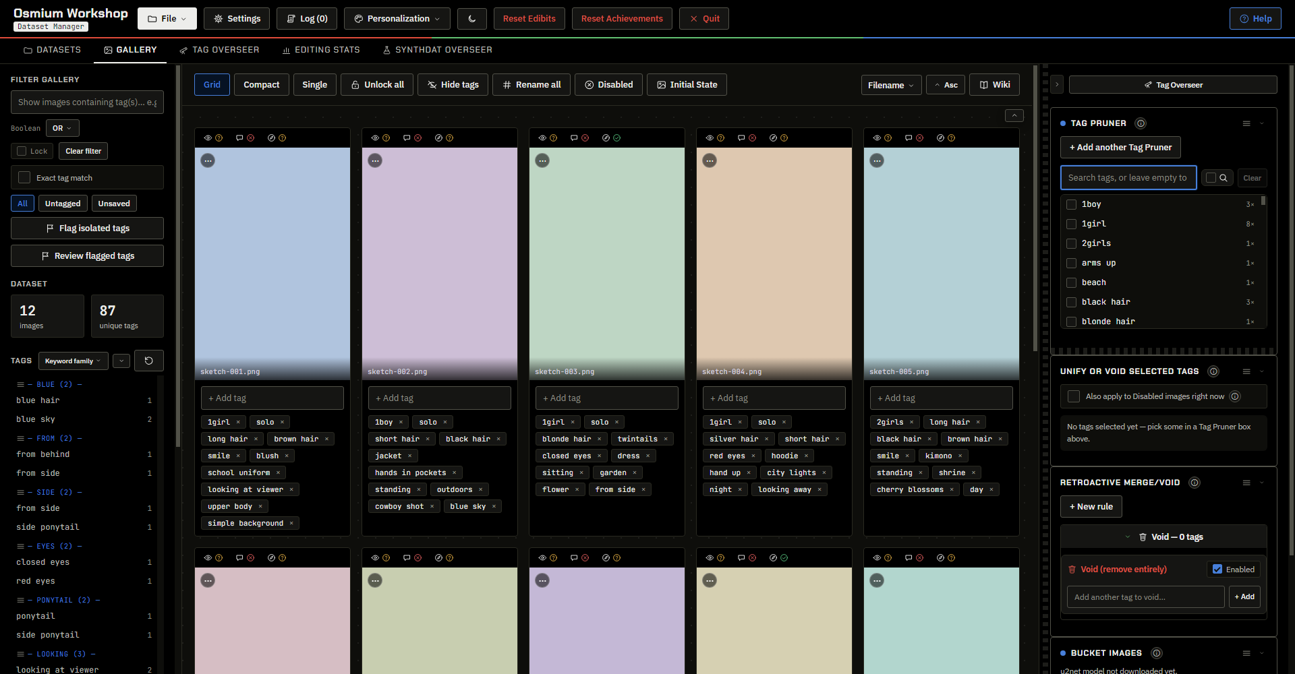Check the '2girls' tag in Tag Pruner
Viewport: 1295px width, 674px height.
[x=1071, y=243]
